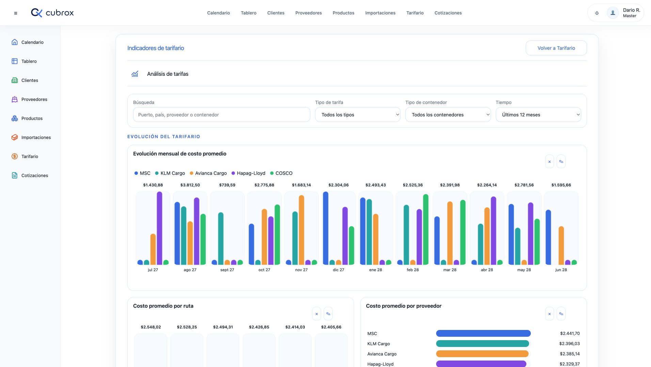This screenshot has width=651, height=367.
Task: Open Productos via its sidebar cubes icon
Action: [15, 118]
